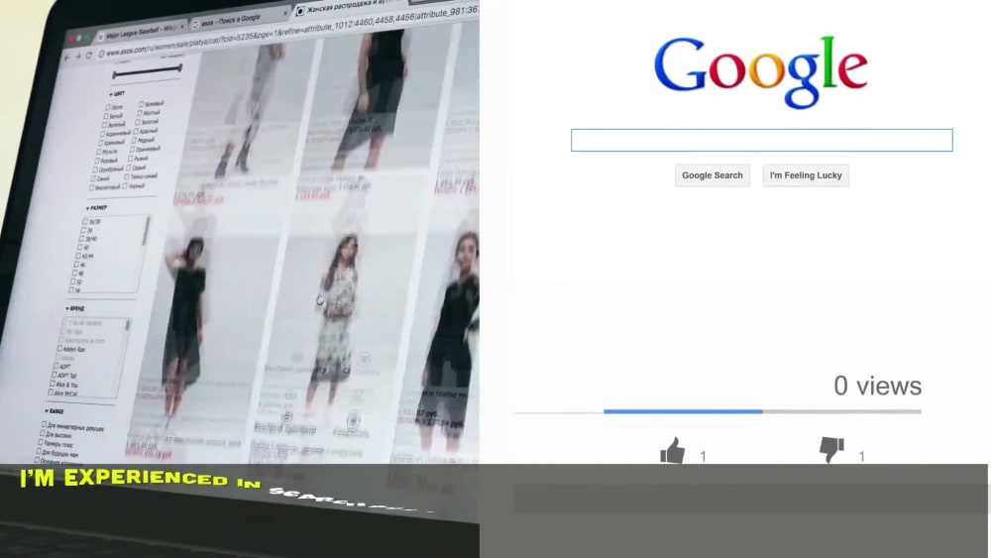Check the Alice & You brand checkbox

(x=53, y=384)
